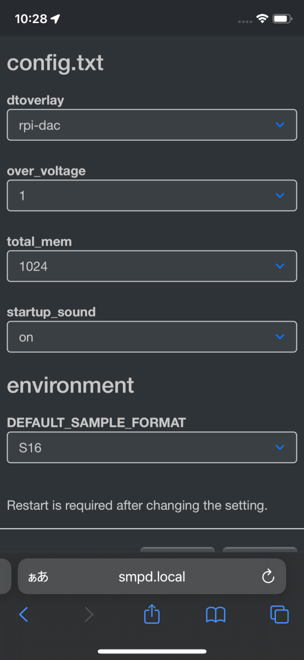Viewport: 304px width, 660px height.
Task: Tap the Wi-Fi status icon
Action: pos(262,19)
